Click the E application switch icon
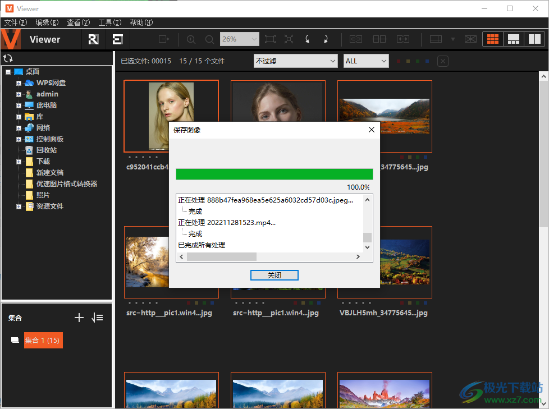Screen dimensions: 549x409 point(118,39)
